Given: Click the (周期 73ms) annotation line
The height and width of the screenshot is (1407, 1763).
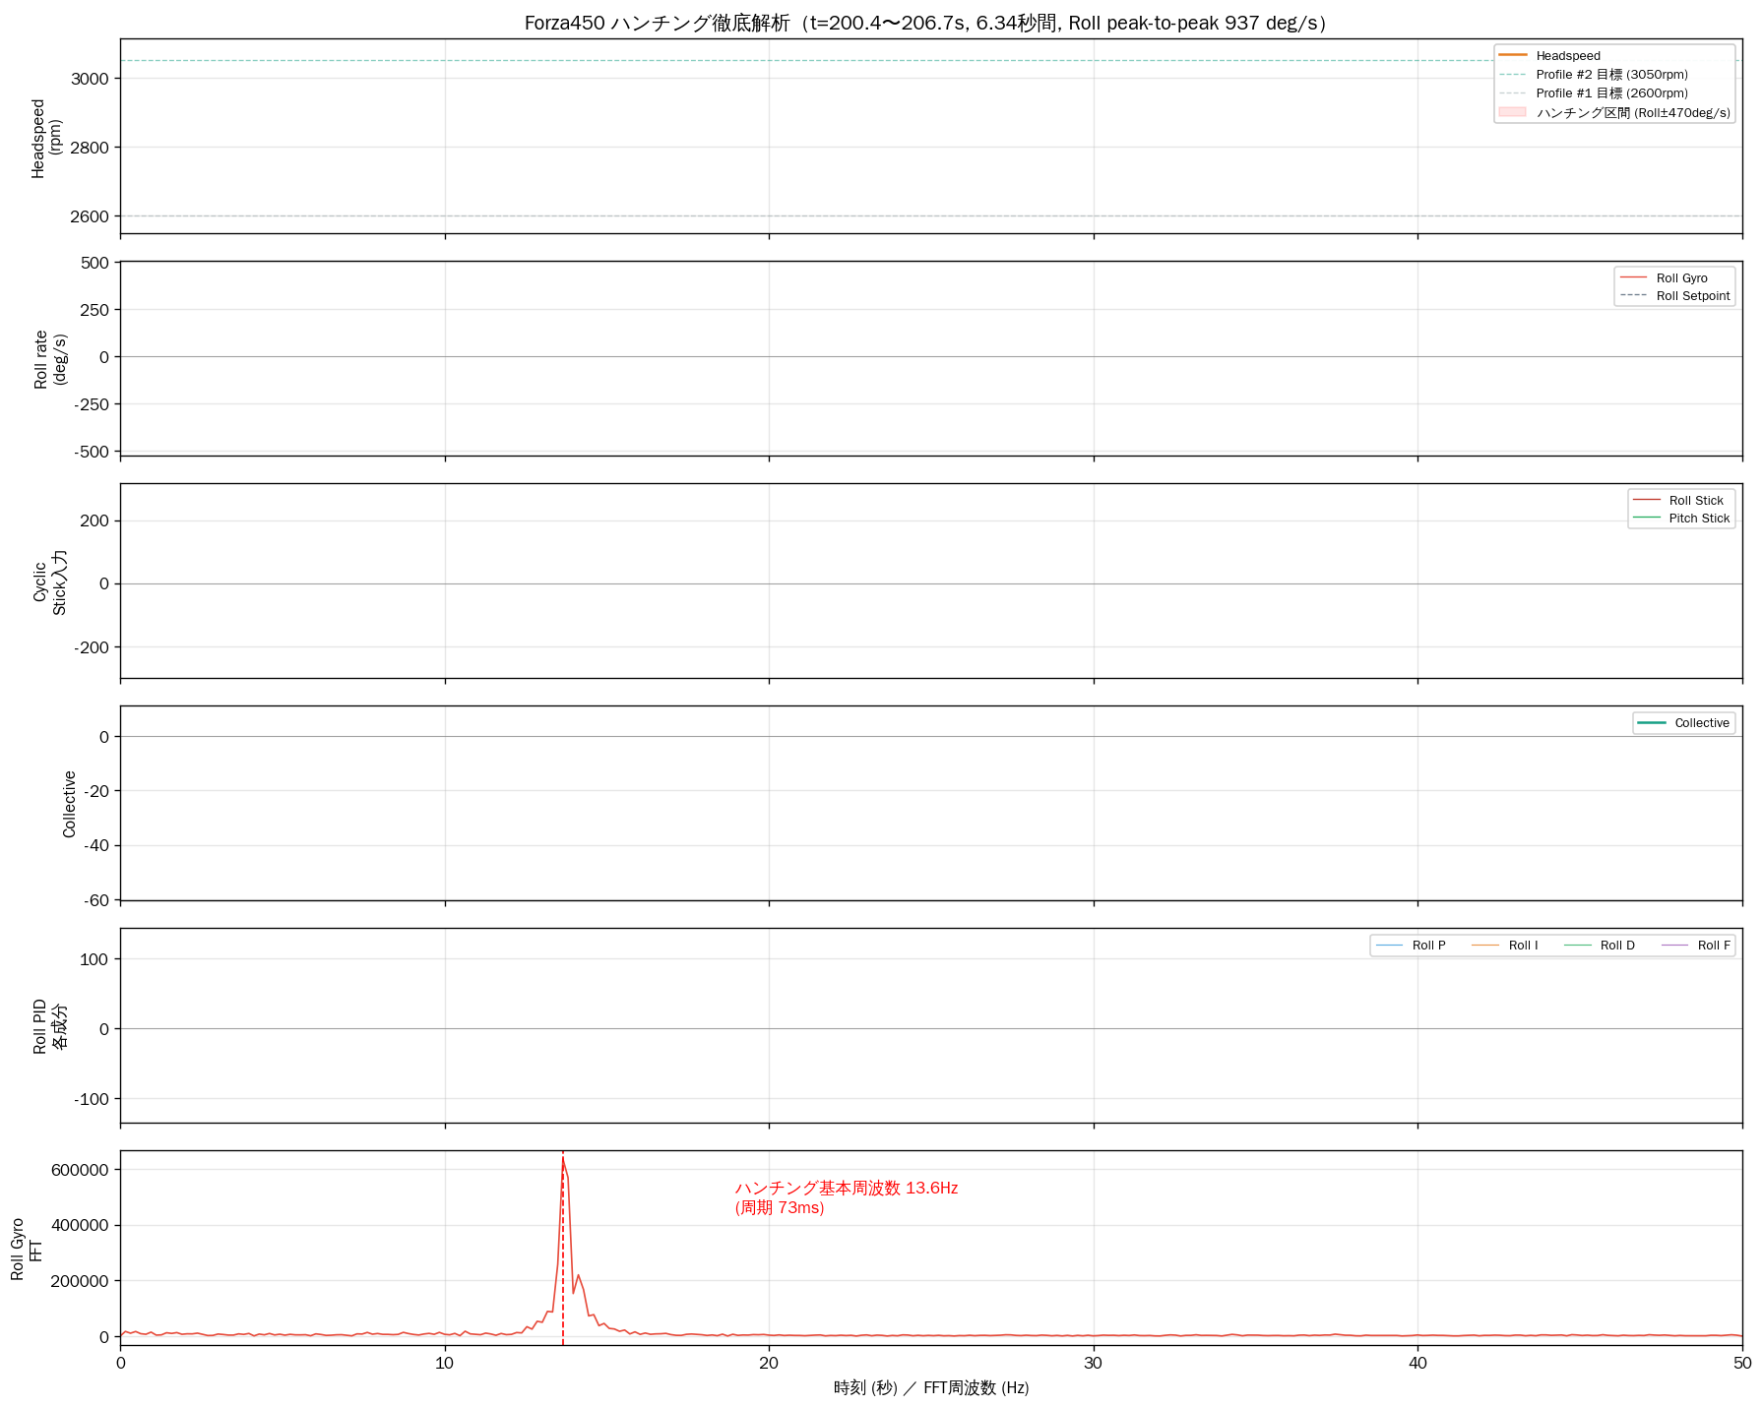Looking at the screenshot, I should (x=780, y=1207).
